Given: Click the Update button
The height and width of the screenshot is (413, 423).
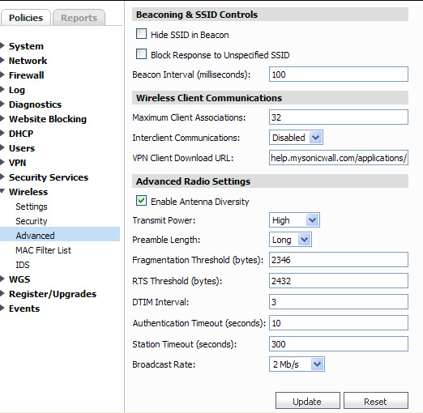Looking at the screenshot, I should coord(308,401).
